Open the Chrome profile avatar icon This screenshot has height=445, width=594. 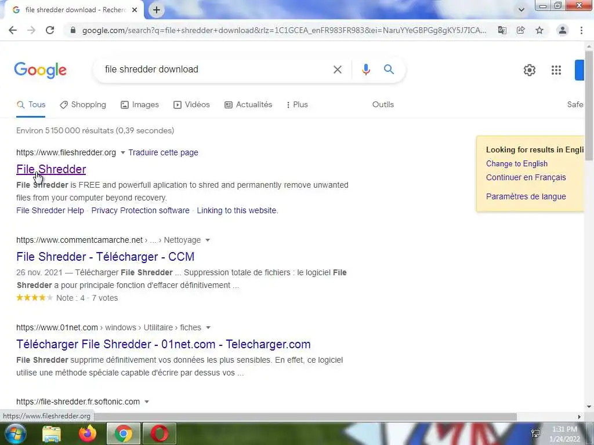(563, 30)
